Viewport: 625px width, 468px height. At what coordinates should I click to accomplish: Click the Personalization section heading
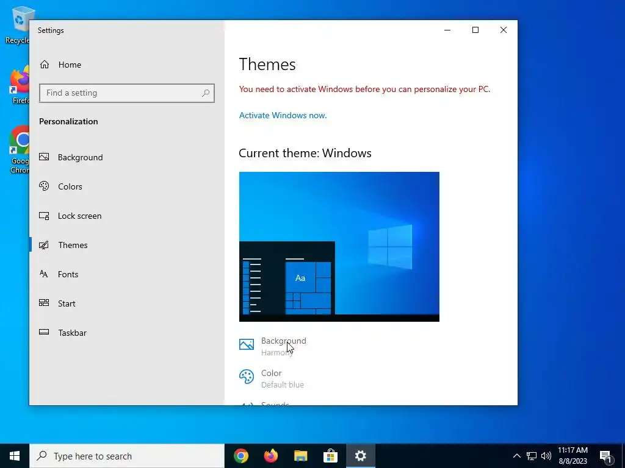point(68,121)
